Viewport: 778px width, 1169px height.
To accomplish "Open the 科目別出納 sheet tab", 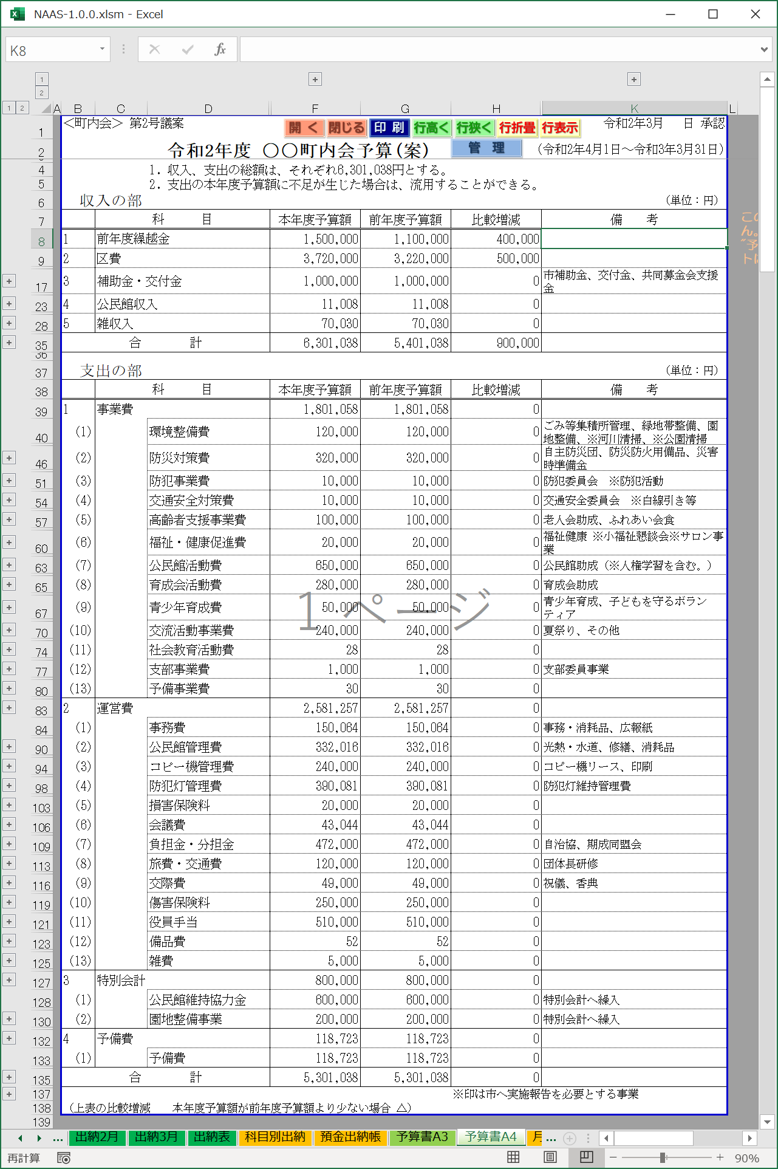I will tap(275, 1137).
